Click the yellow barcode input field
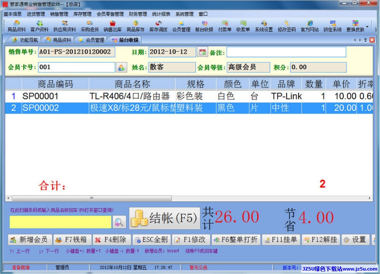This screenshot has width=380, height=274. point(60,222)
